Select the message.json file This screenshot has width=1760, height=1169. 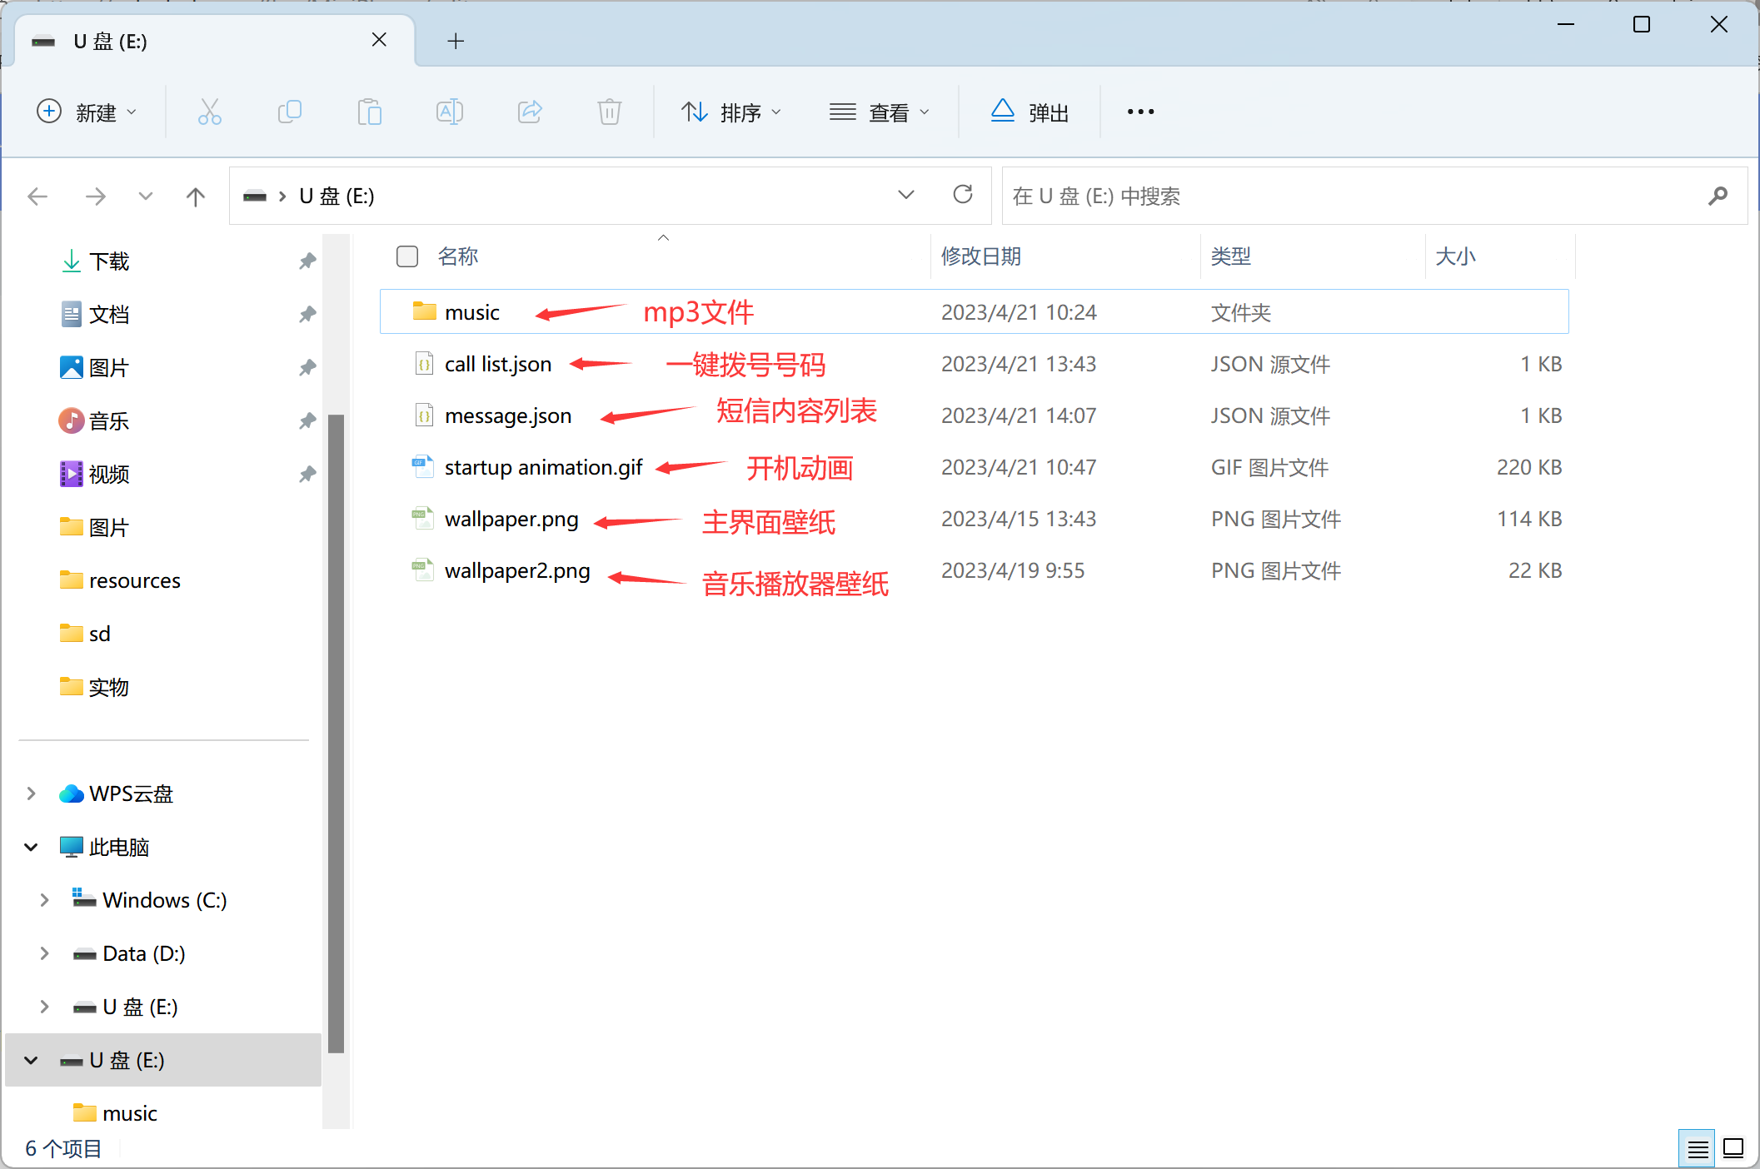click(x=975, y=415)
